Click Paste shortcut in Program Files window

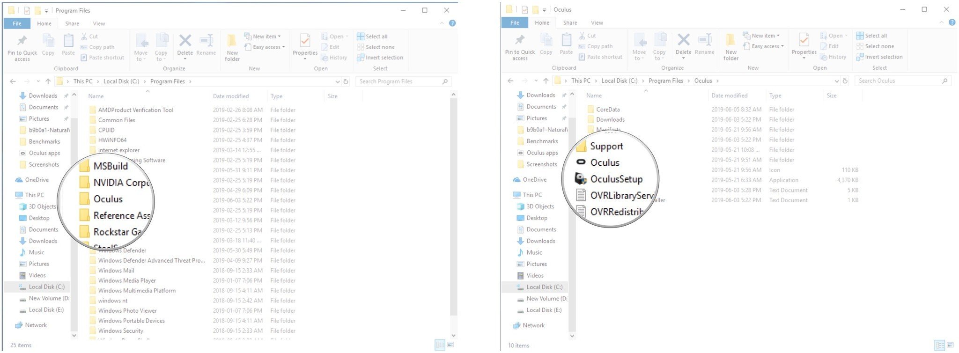(x=102, y=58)
